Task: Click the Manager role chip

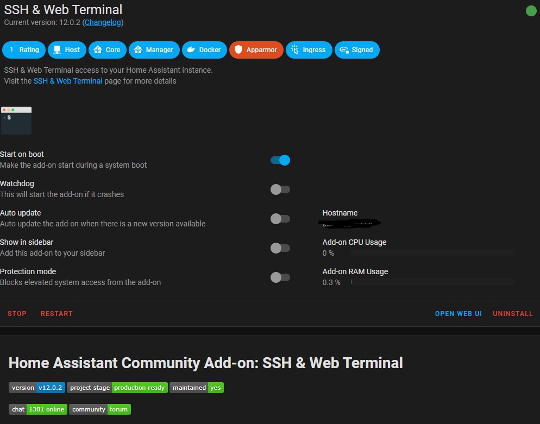Action: (x=154, y=50)
